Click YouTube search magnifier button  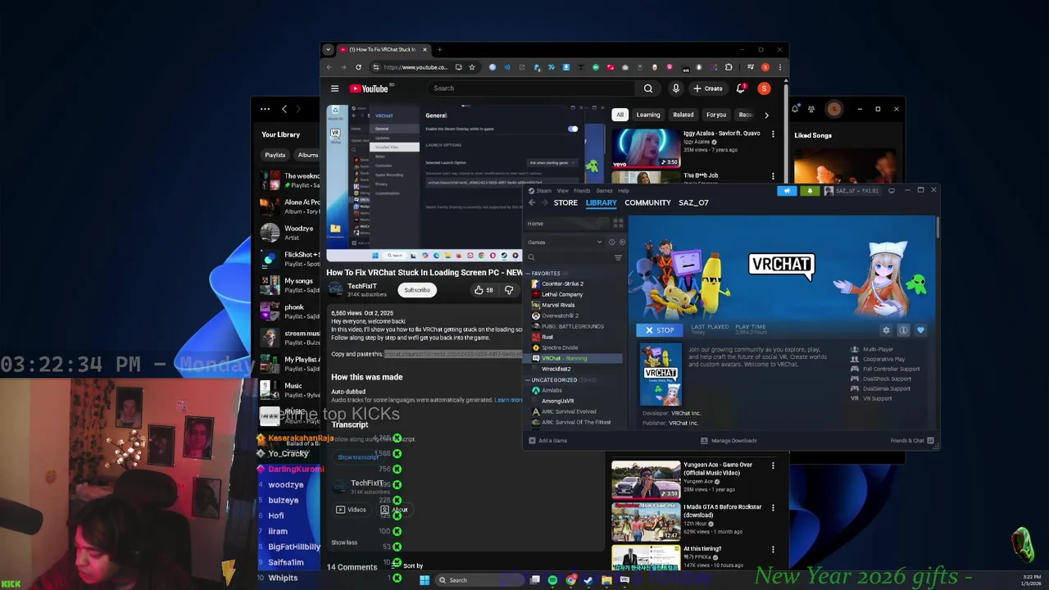(648, 88)
